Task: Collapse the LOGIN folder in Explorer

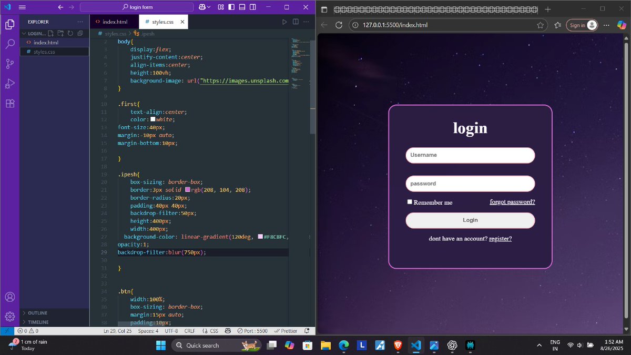Action: coord(25,33)
